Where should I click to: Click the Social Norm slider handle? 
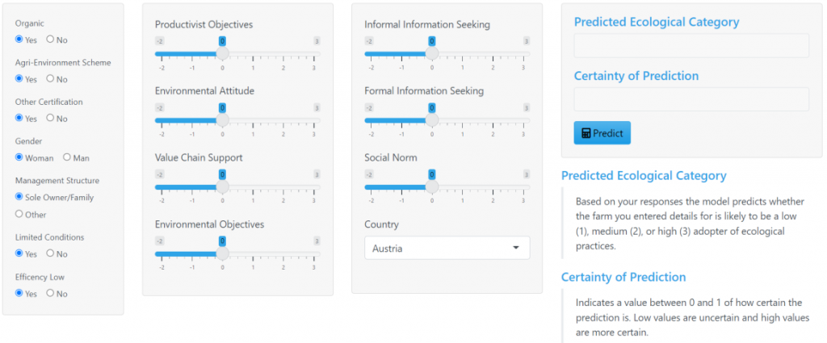432,186
